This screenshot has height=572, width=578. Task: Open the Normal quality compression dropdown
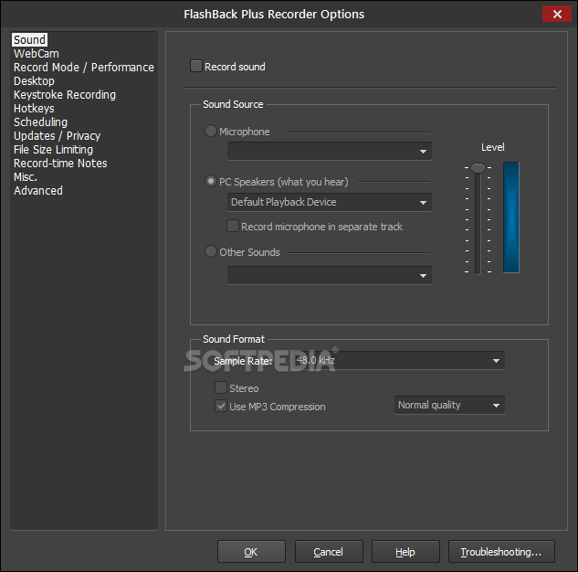449,406
